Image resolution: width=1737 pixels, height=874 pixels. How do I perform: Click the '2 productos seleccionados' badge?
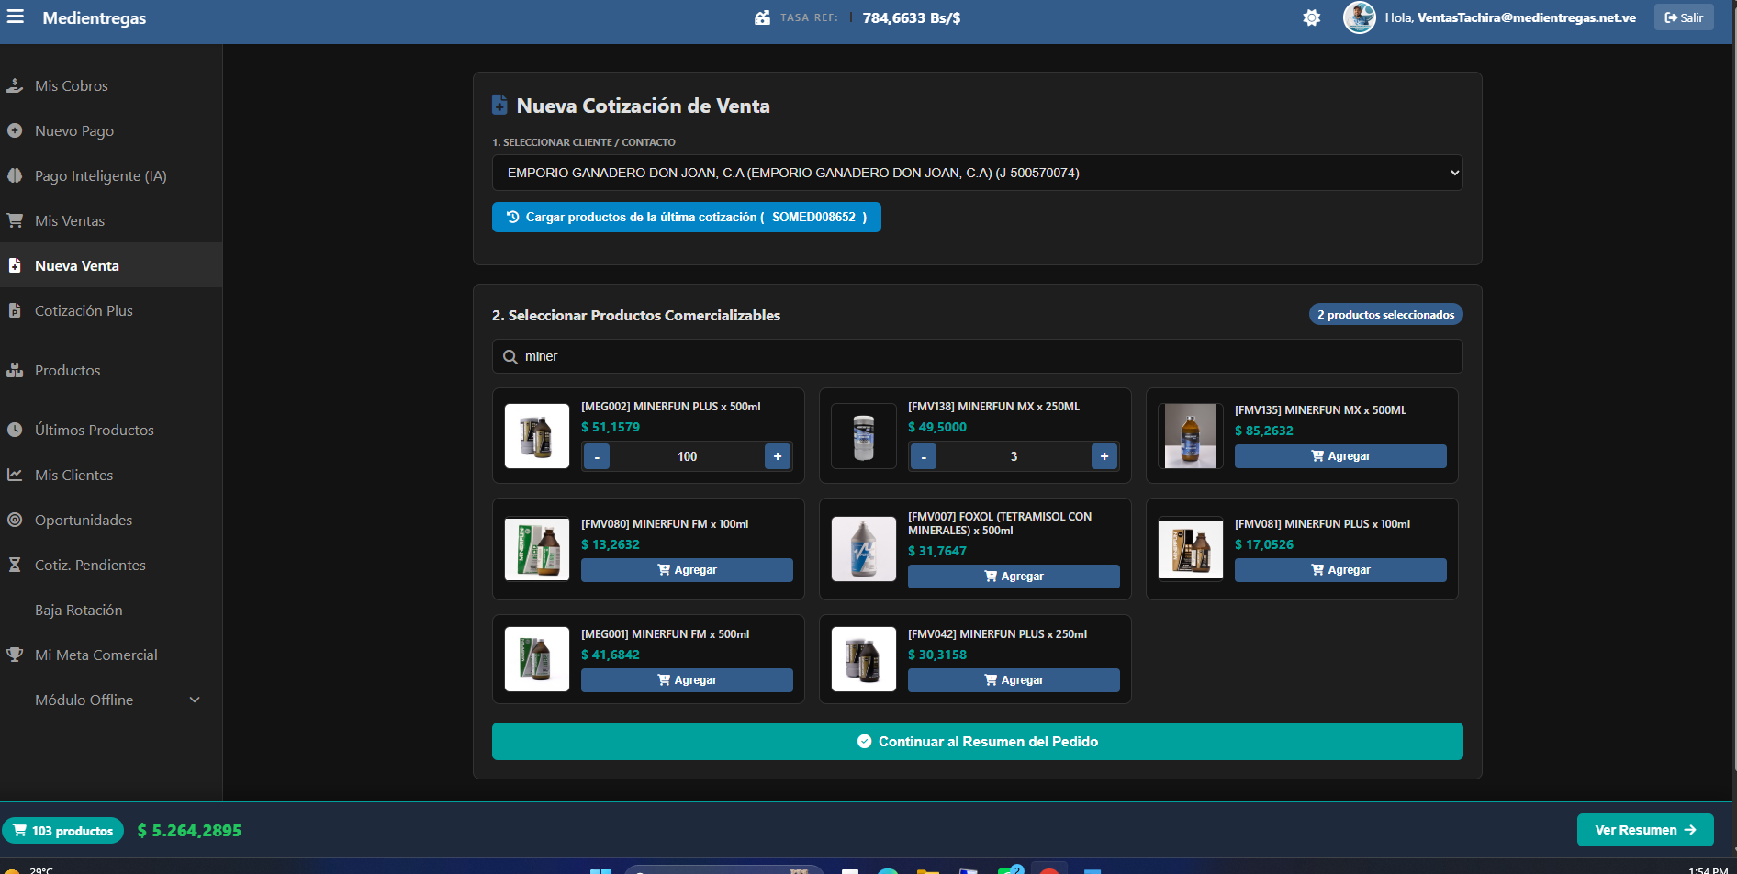tap(1385, 315)
